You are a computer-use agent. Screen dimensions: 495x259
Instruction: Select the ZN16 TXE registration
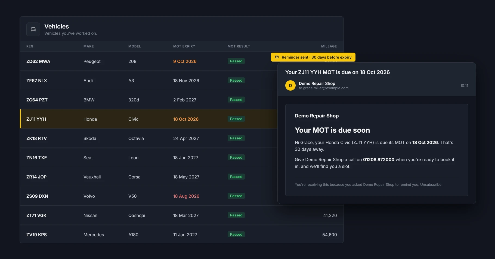pyautogui.click(x=37, y=158)
